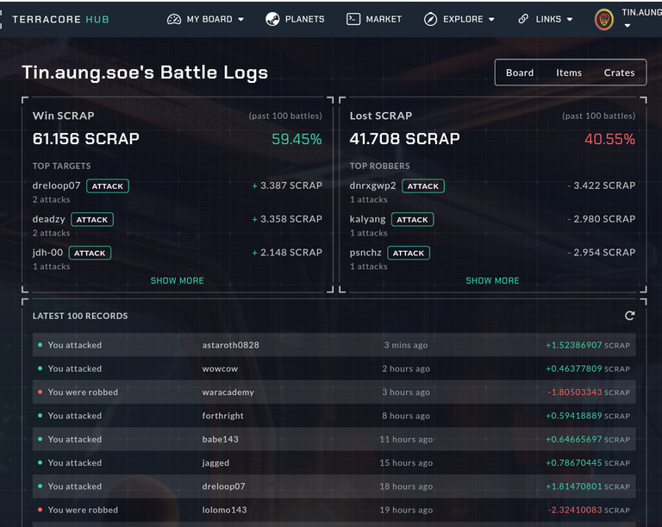
Task: Select the dnrxgwp2 robber name
Action: [x=372, y=185]
